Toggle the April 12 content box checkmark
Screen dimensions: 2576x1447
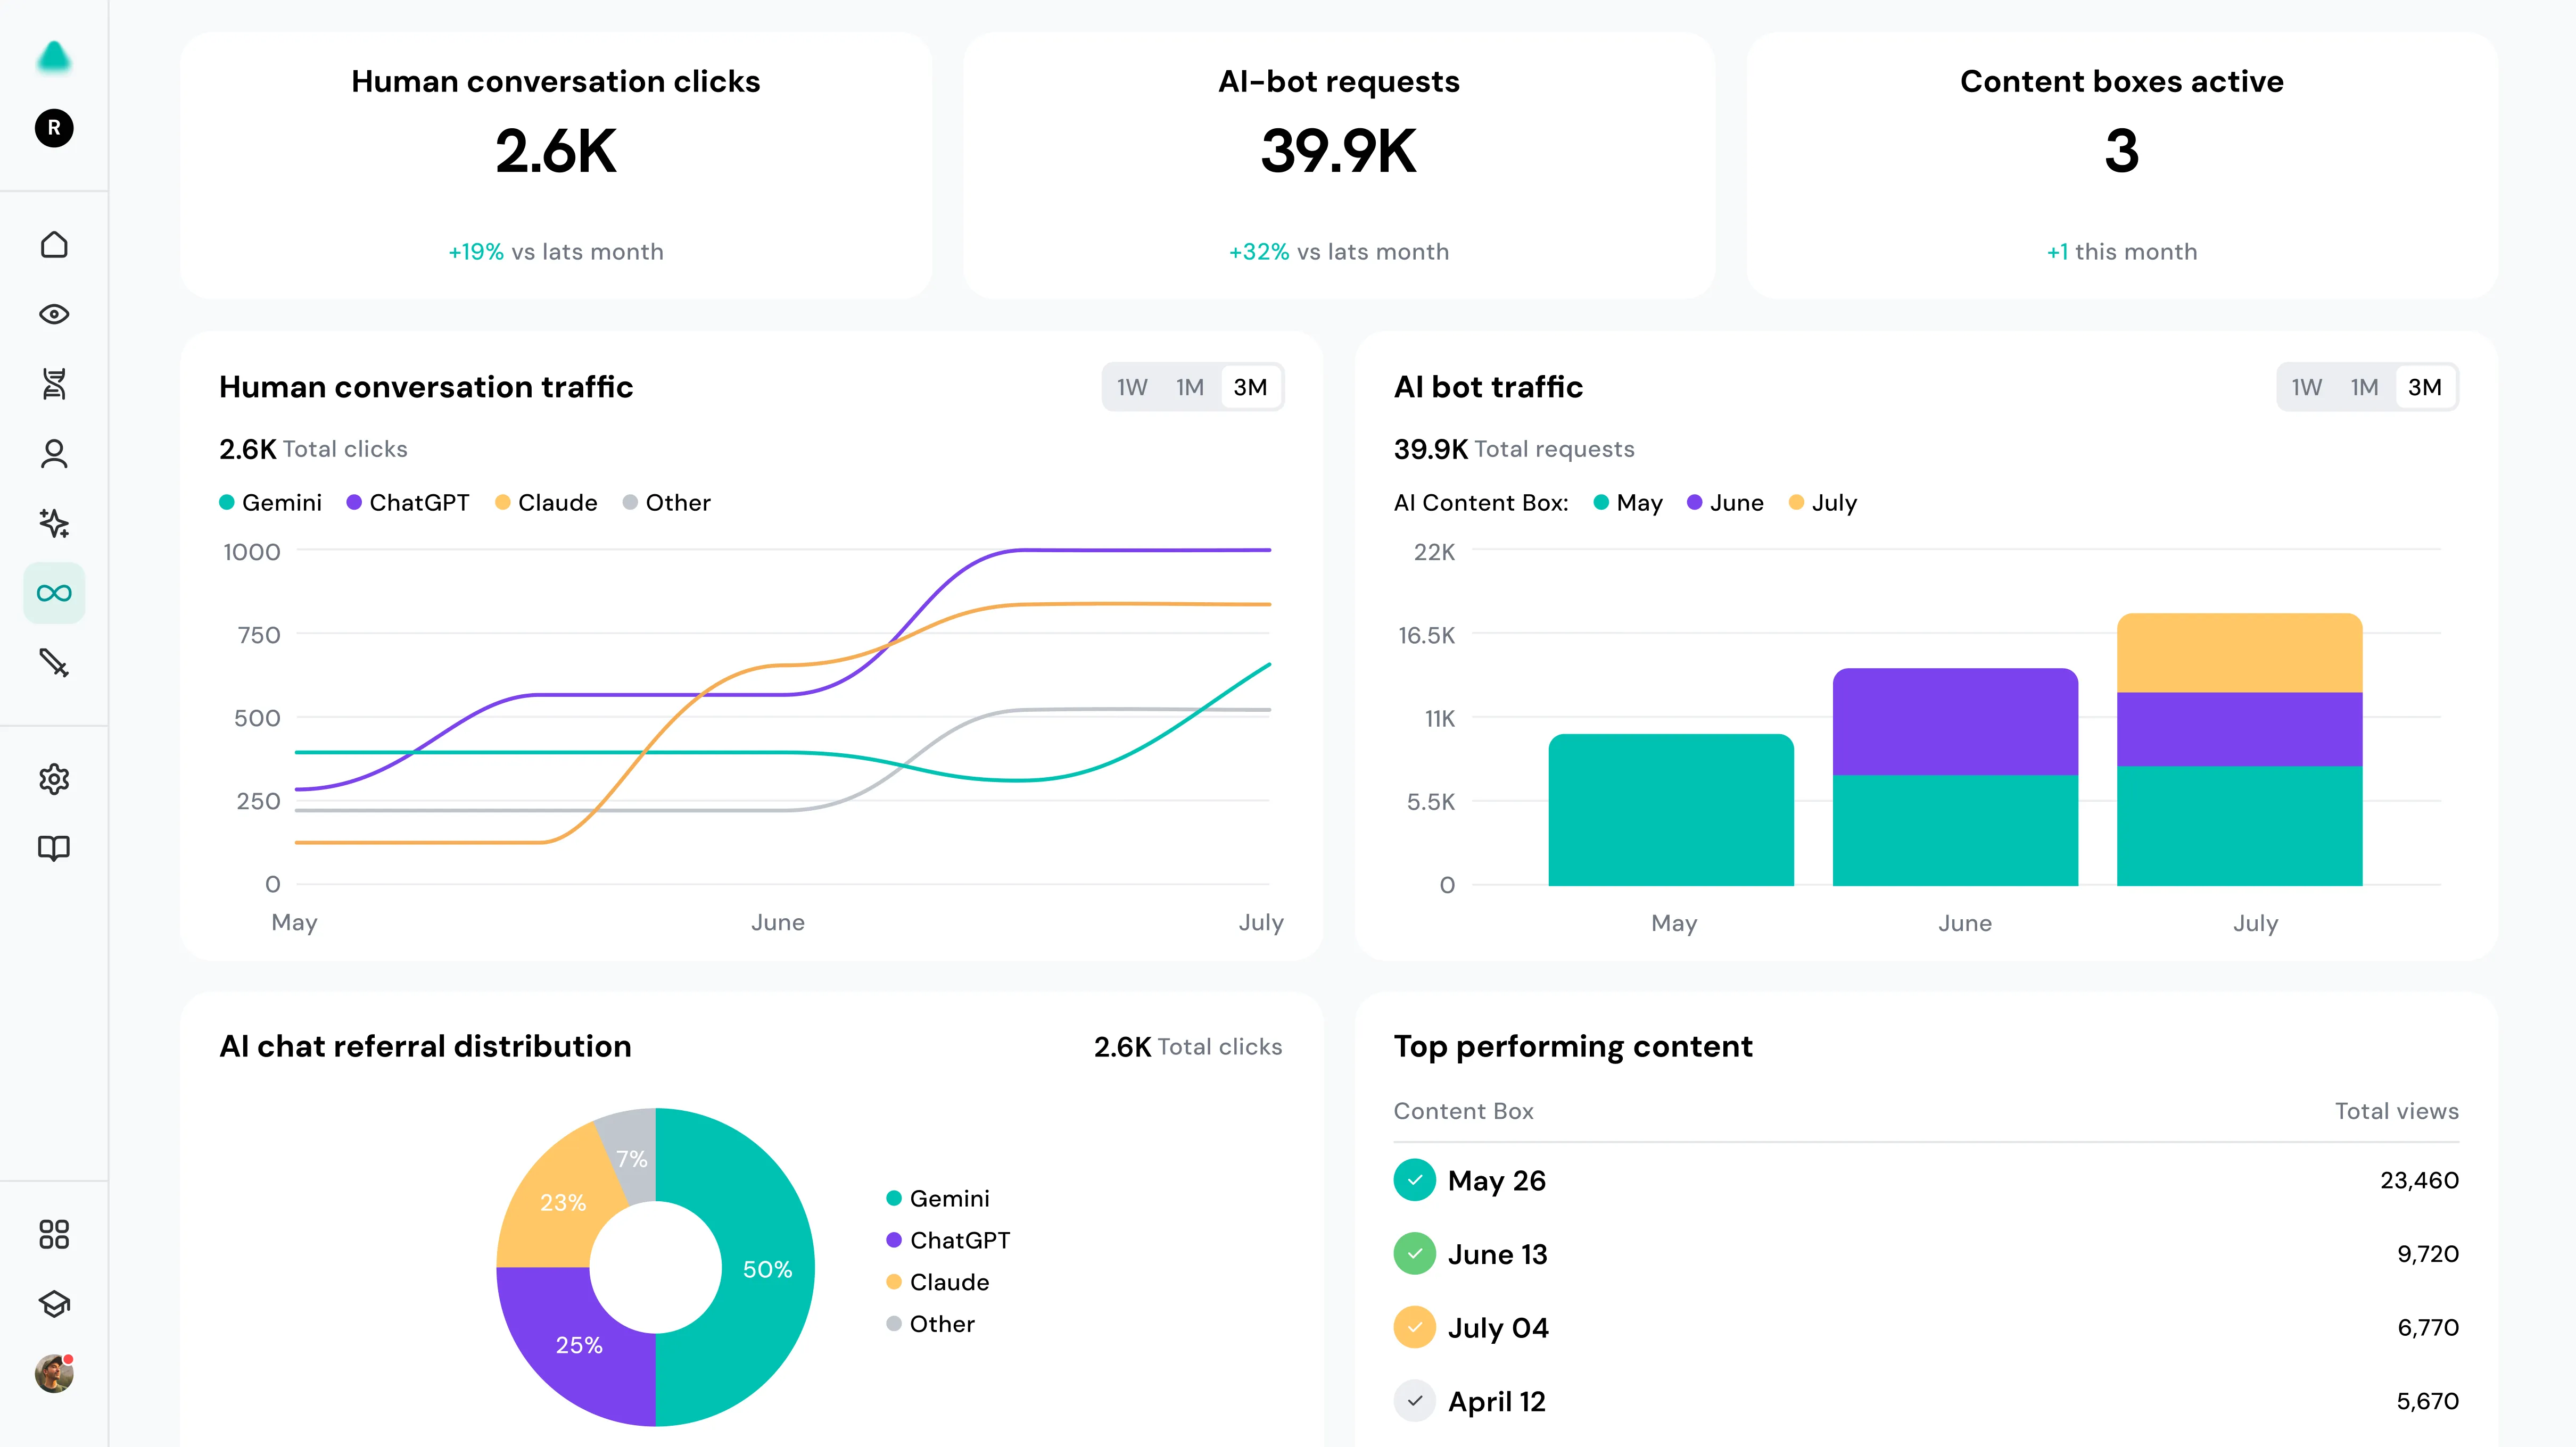tap(1414, 1401)
